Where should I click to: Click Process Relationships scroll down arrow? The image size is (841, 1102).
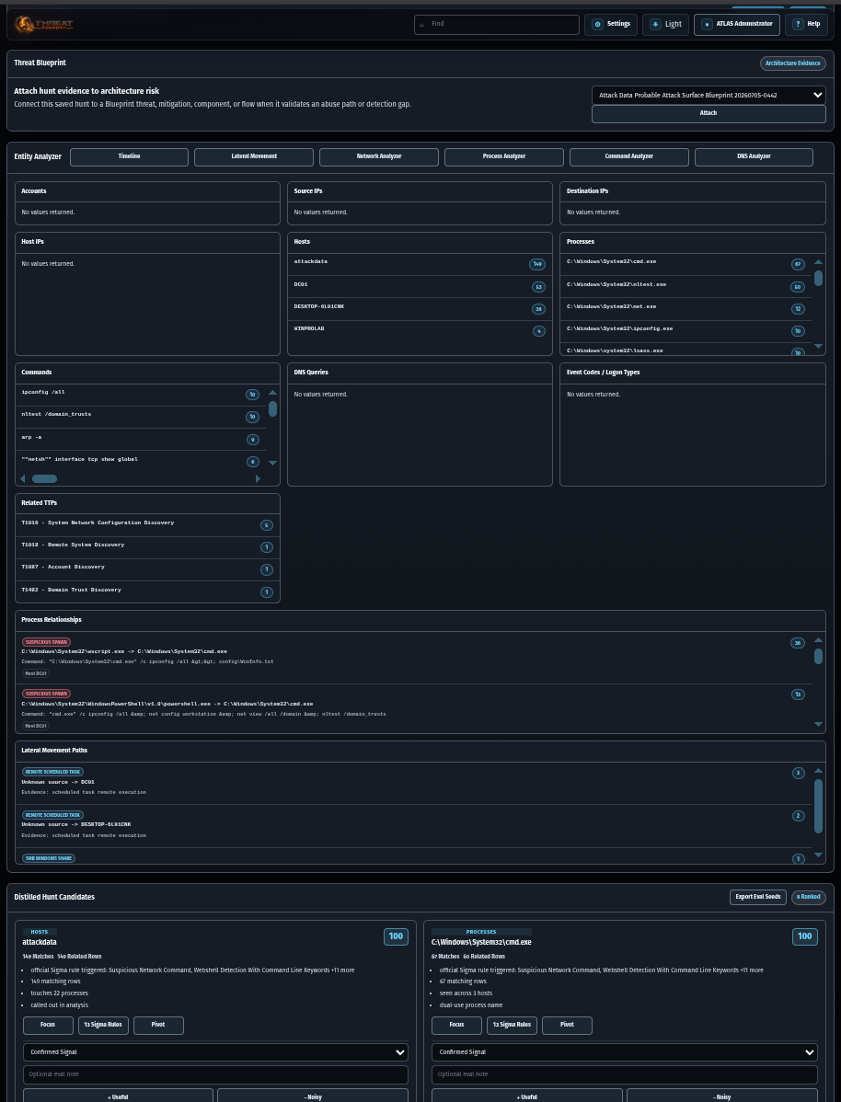[819, 724]
